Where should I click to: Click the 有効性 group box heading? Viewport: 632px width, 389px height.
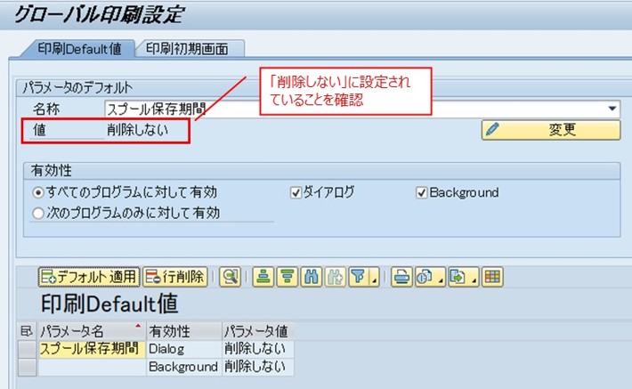click(x=52, y=171)
